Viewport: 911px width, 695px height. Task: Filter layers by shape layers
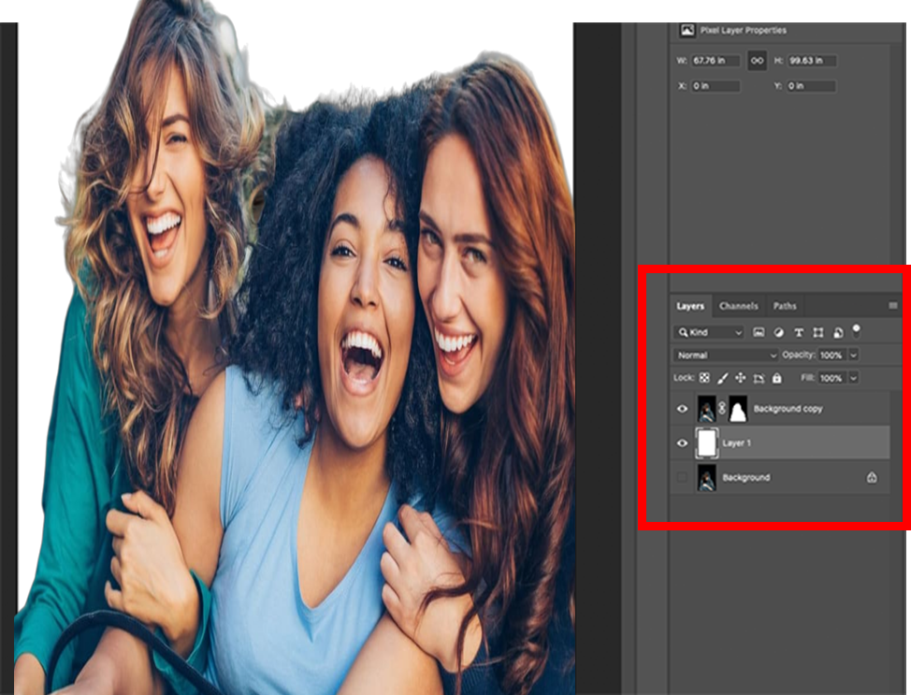tap(818, 332)
